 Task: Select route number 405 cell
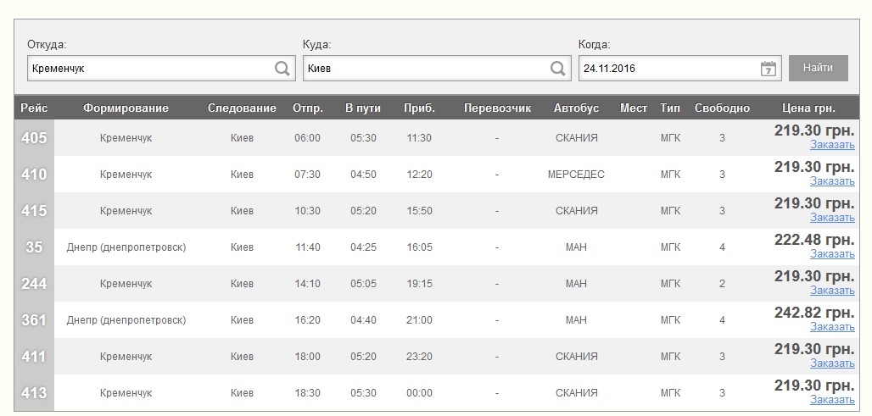(34, 138)
